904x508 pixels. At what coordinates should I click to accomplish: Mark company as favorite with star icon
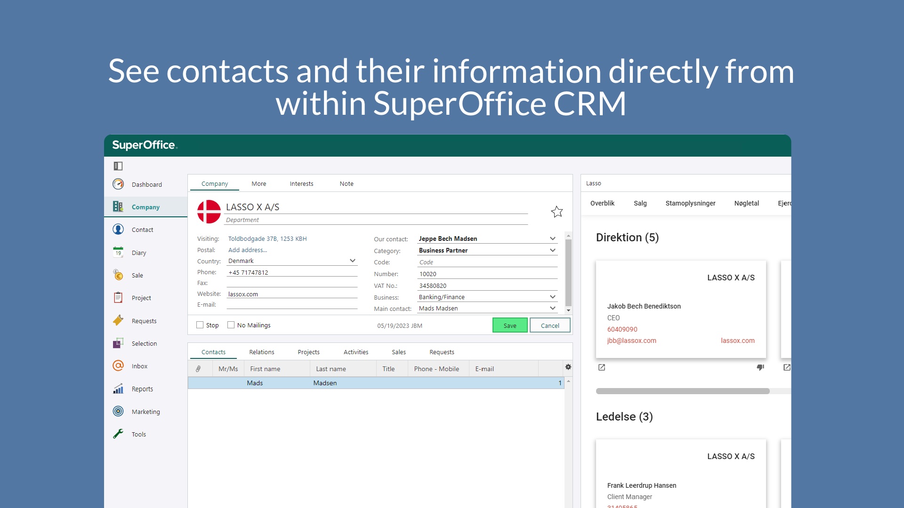[x=557, y=212]
